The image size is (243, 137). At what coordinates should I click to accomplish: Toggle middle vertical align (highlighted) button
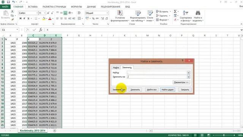pyautogui.click(x=65, y=13)
